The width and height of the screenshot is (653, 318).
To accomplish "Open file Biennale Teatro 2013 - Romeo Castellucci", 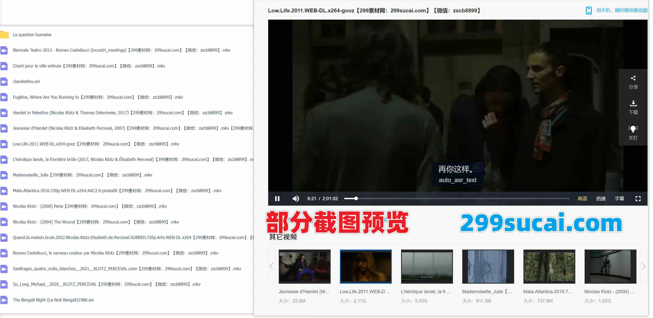I will [122, 50].
